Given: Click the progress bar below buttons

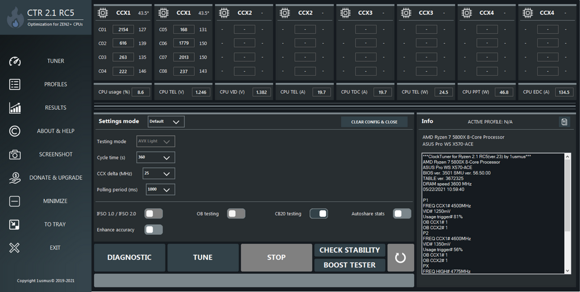Looking at the screenshot, I should click(254, 280).
